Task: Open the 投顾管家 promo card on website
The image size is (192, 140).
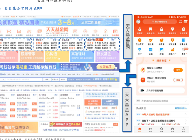Action: [31, 56]
